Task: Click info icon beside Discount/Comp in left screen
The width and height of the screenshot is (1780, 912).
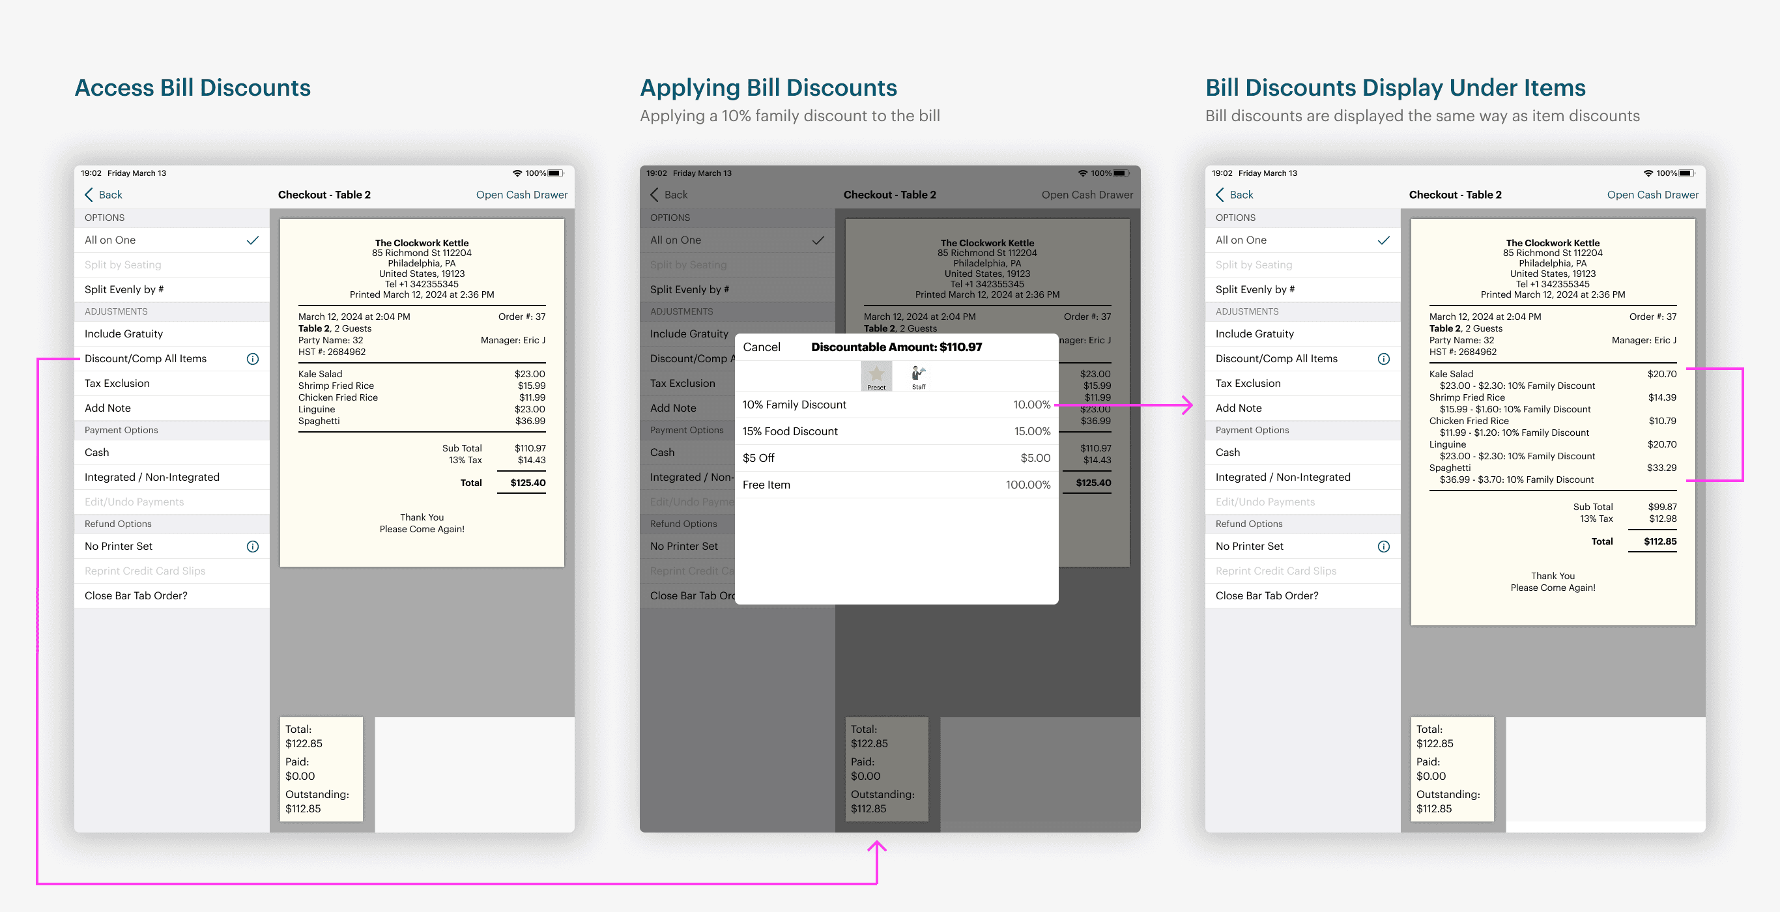Action: coord(253,358)
